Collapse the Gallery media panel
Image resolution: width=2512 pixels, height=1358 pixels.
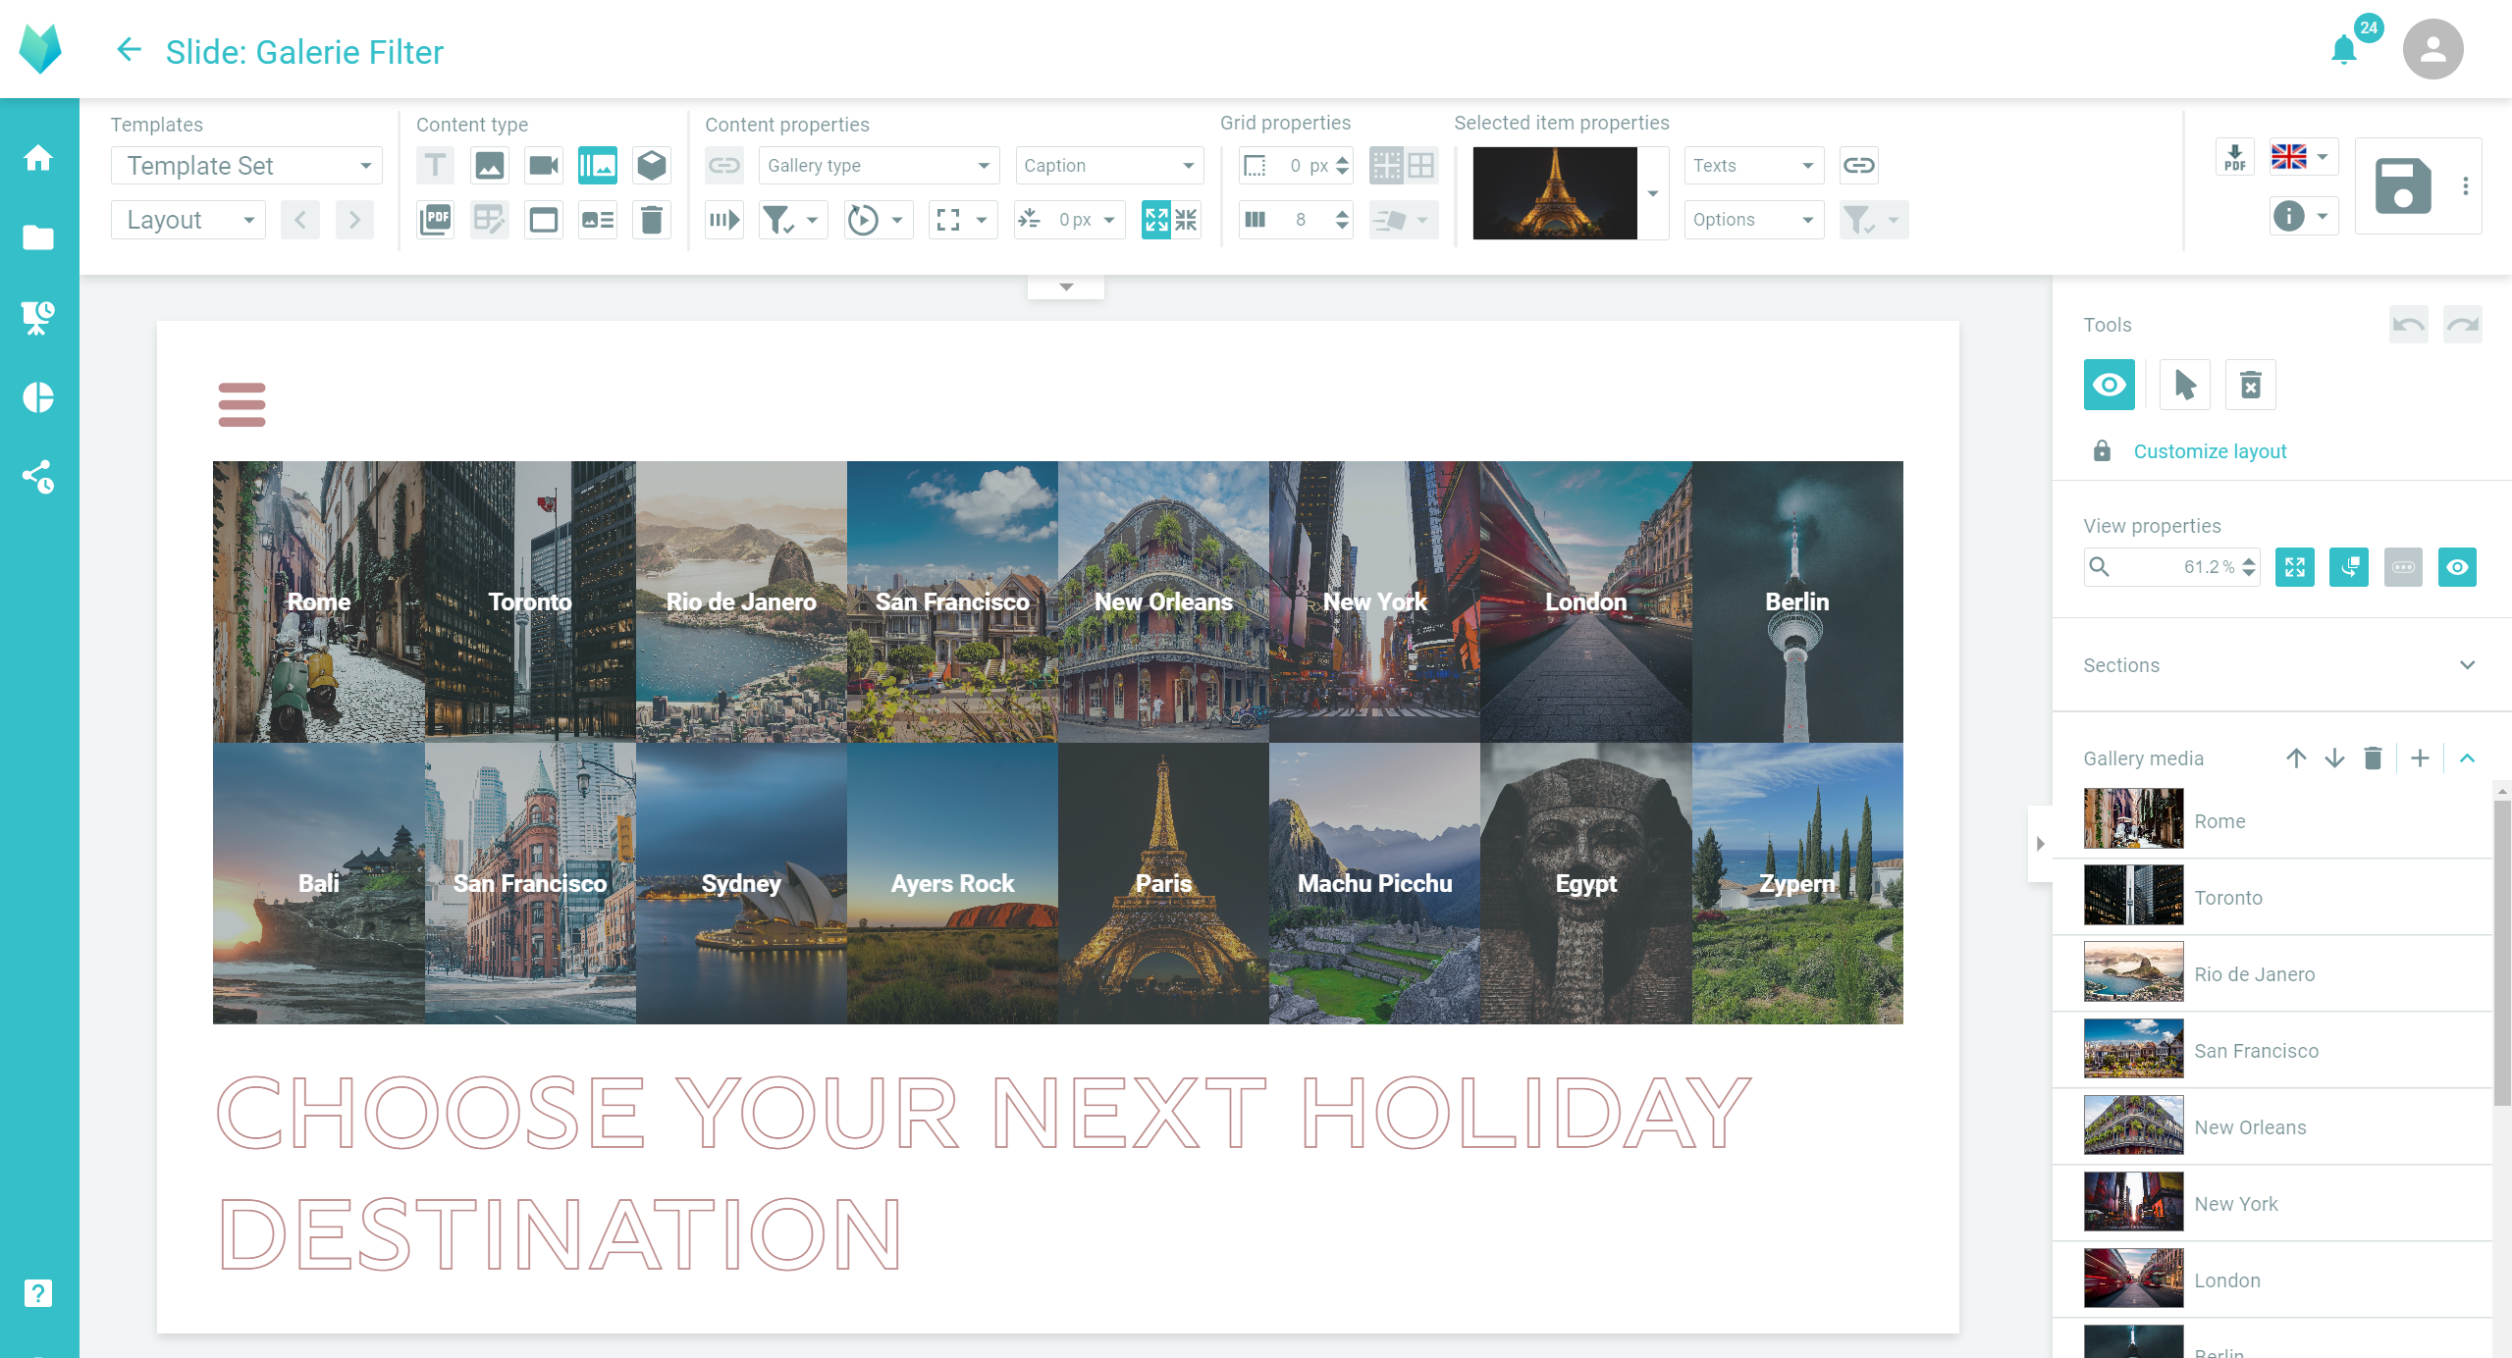click(2467, 758)
